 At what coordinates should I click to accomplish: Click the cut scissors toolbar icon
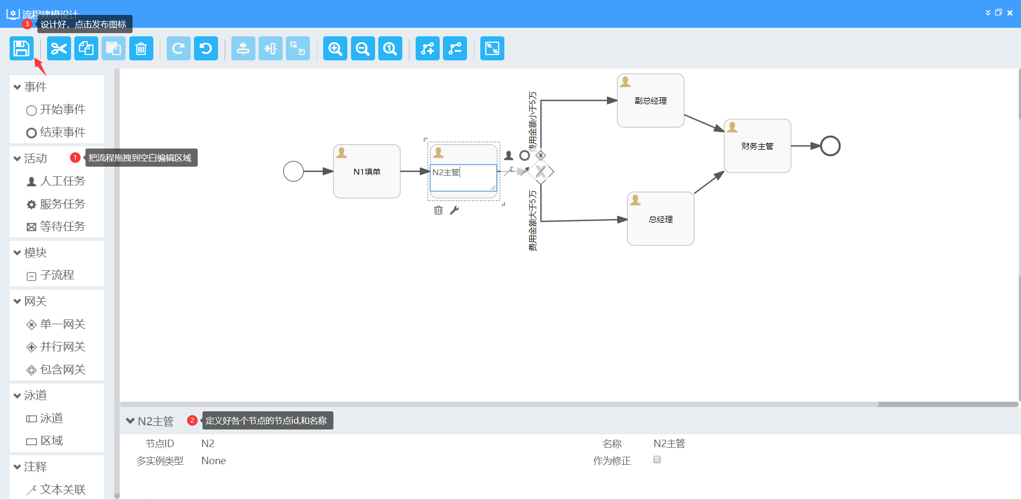[x=59, y=49]
